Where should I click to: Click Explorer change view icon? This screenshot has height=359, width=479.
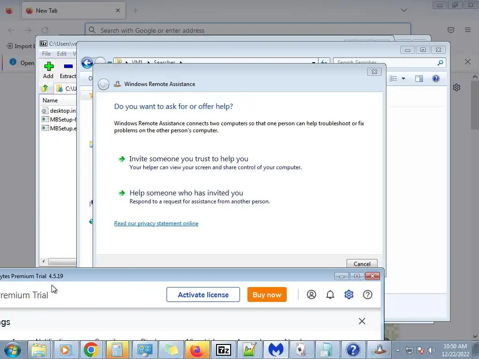click(x=393, y=79)
